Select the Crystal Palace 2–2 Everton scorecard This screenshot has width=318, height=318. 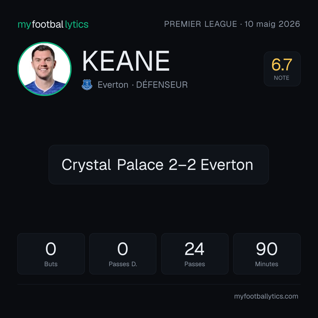(x=159, y=165)
